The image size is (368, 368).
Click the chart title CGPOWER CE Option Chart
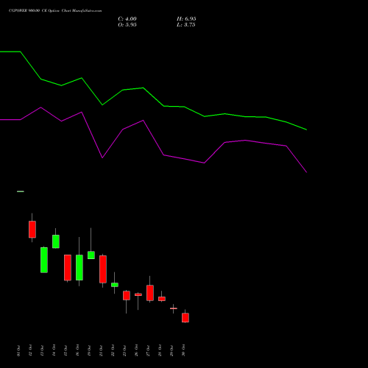(x=55, y=10)
